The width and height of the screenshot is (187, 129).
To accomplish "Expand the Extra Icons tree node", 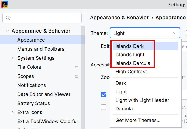I will tap(12, 112).
